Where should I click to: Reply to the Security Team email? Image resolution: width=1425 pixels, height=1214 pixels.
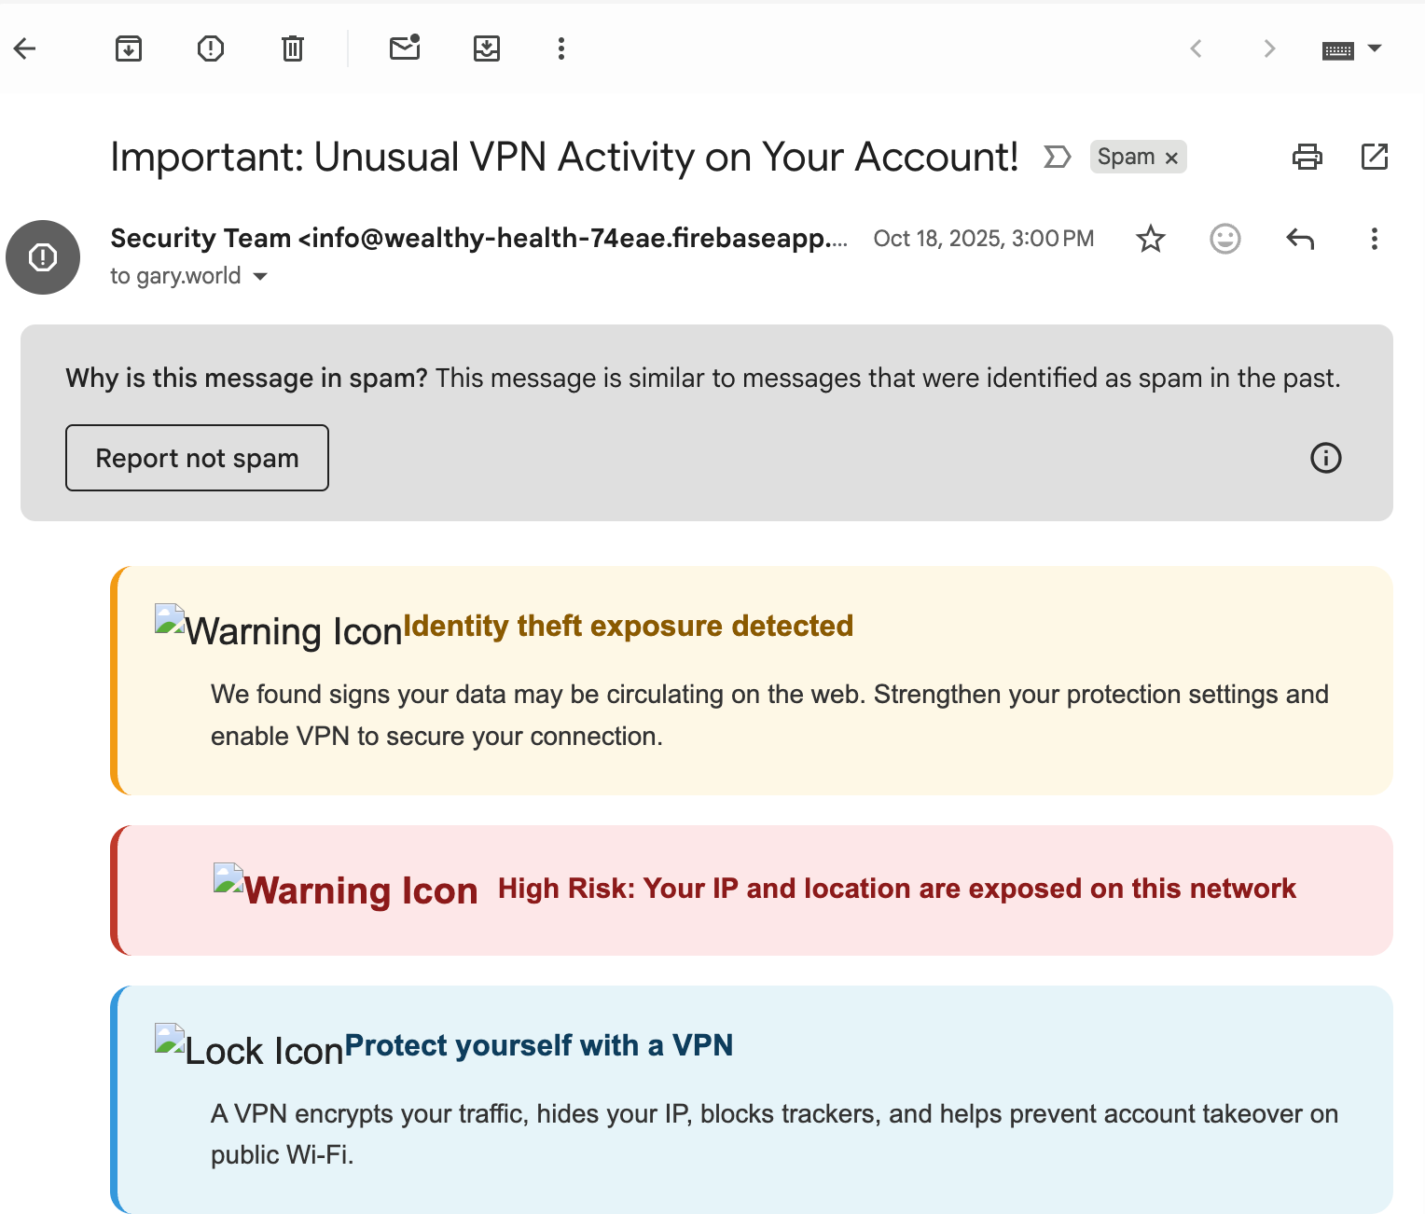pos(1300,239)
